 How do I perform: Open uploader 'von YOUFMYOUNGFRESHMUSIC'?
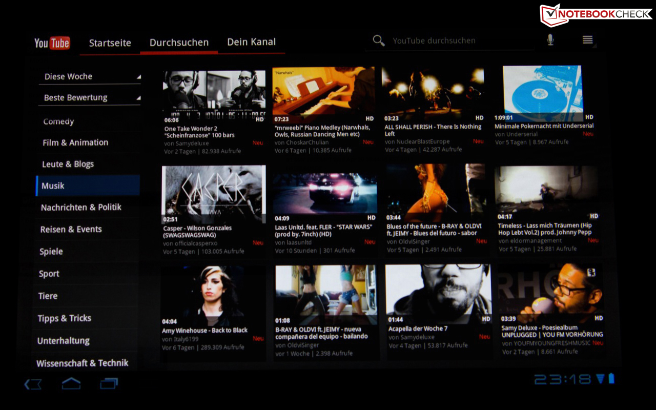[x=546, y=343]
